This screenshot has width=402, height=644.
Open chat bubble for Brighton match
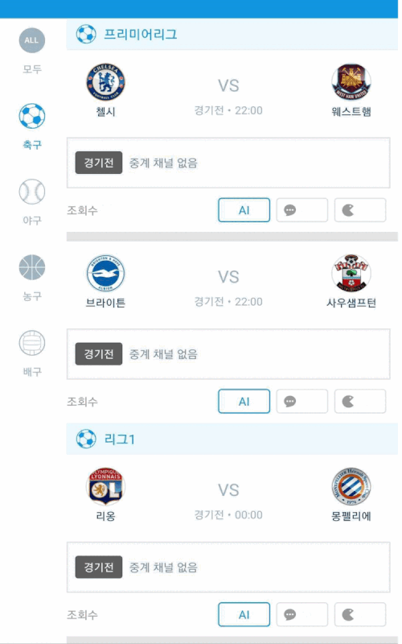302,401
